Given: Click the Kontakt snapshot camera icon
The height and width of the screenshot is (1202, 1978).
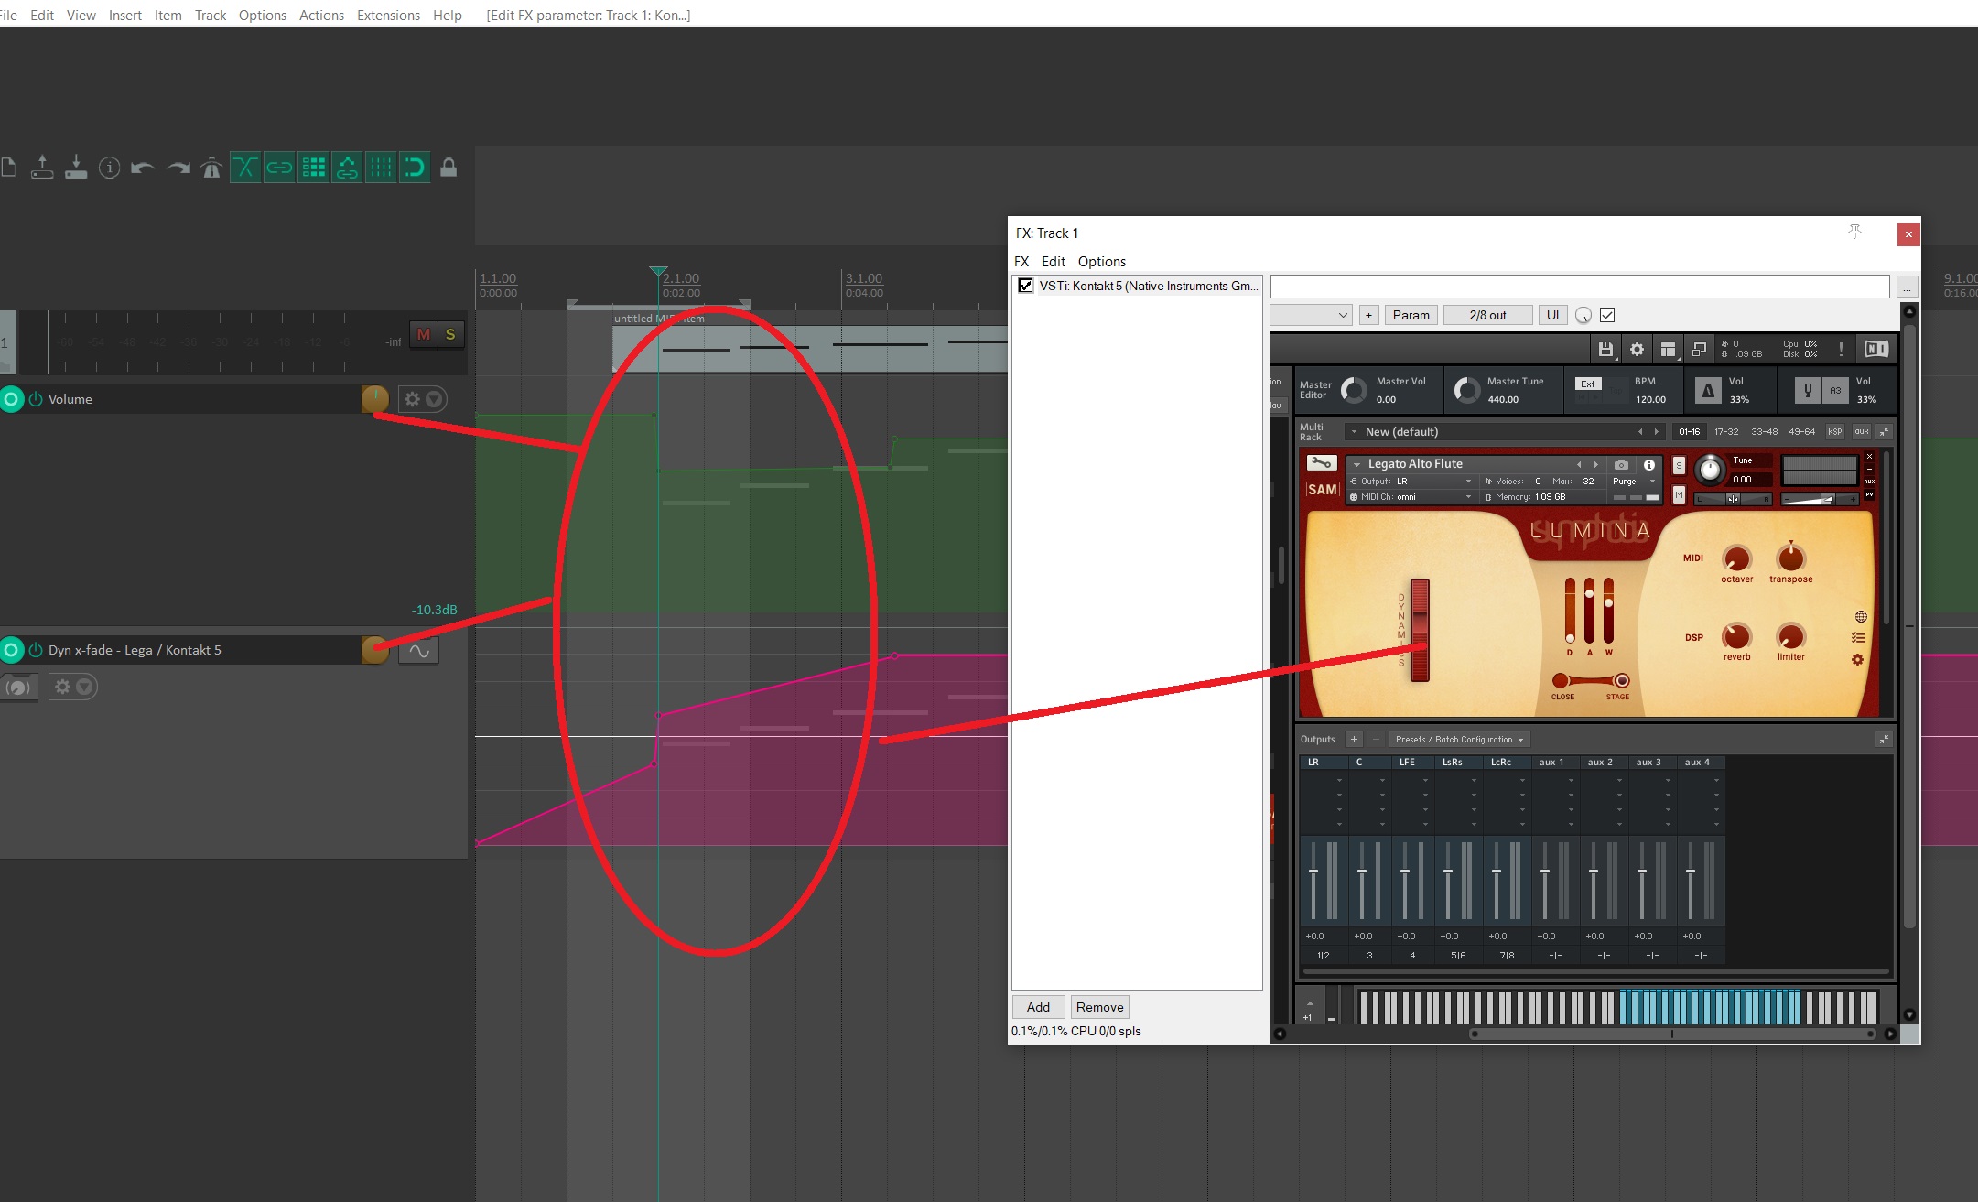Looking at the screenshot, I should (1621, 464).
